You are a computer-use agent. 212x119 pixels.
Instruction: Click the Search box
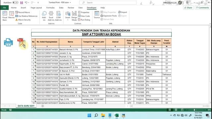(x=108, y=3)
